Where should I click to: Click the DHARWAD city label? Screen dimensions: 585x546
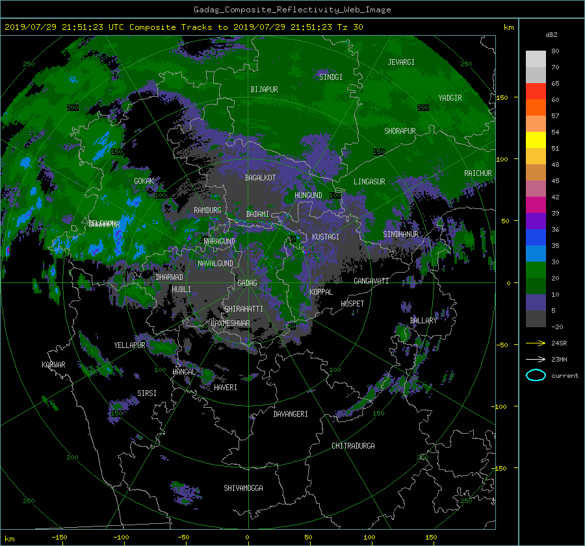[x=170, y=277]
